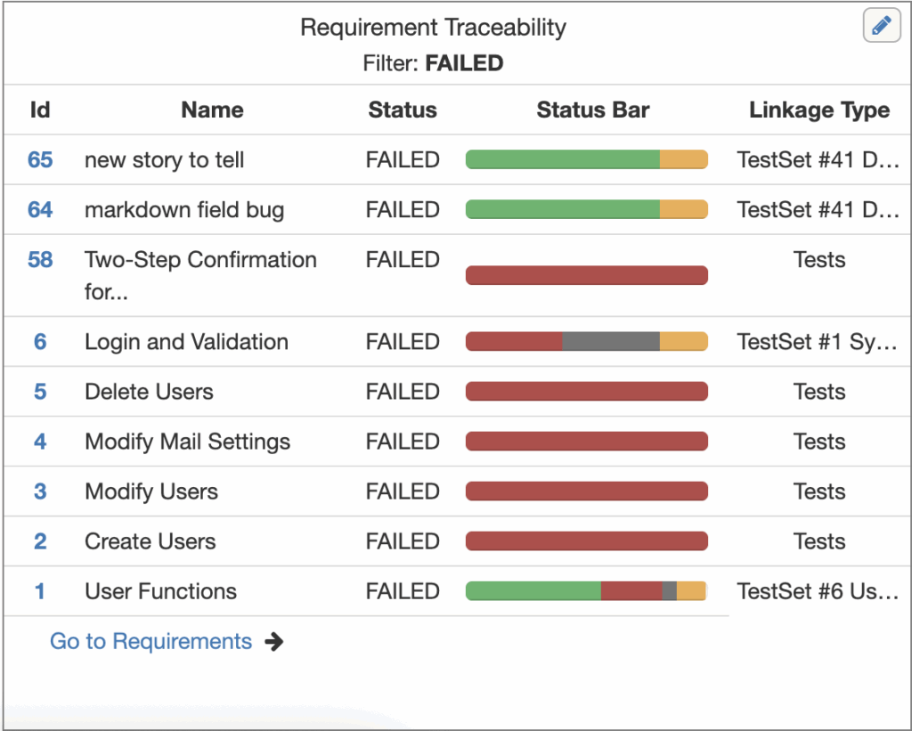This screenshot has width=912, height=731.
Task: Open requirement Id 64
Action: [40, 210]
